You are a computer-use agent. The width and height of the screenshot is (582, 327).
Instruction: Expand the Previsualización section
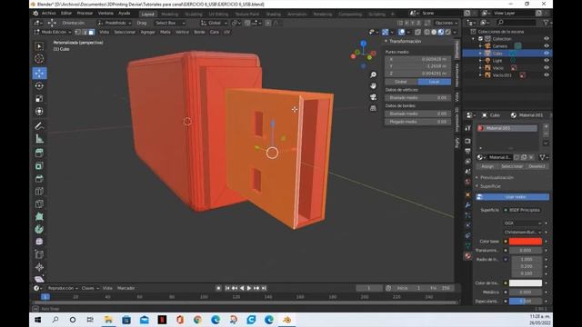[497, 178]
